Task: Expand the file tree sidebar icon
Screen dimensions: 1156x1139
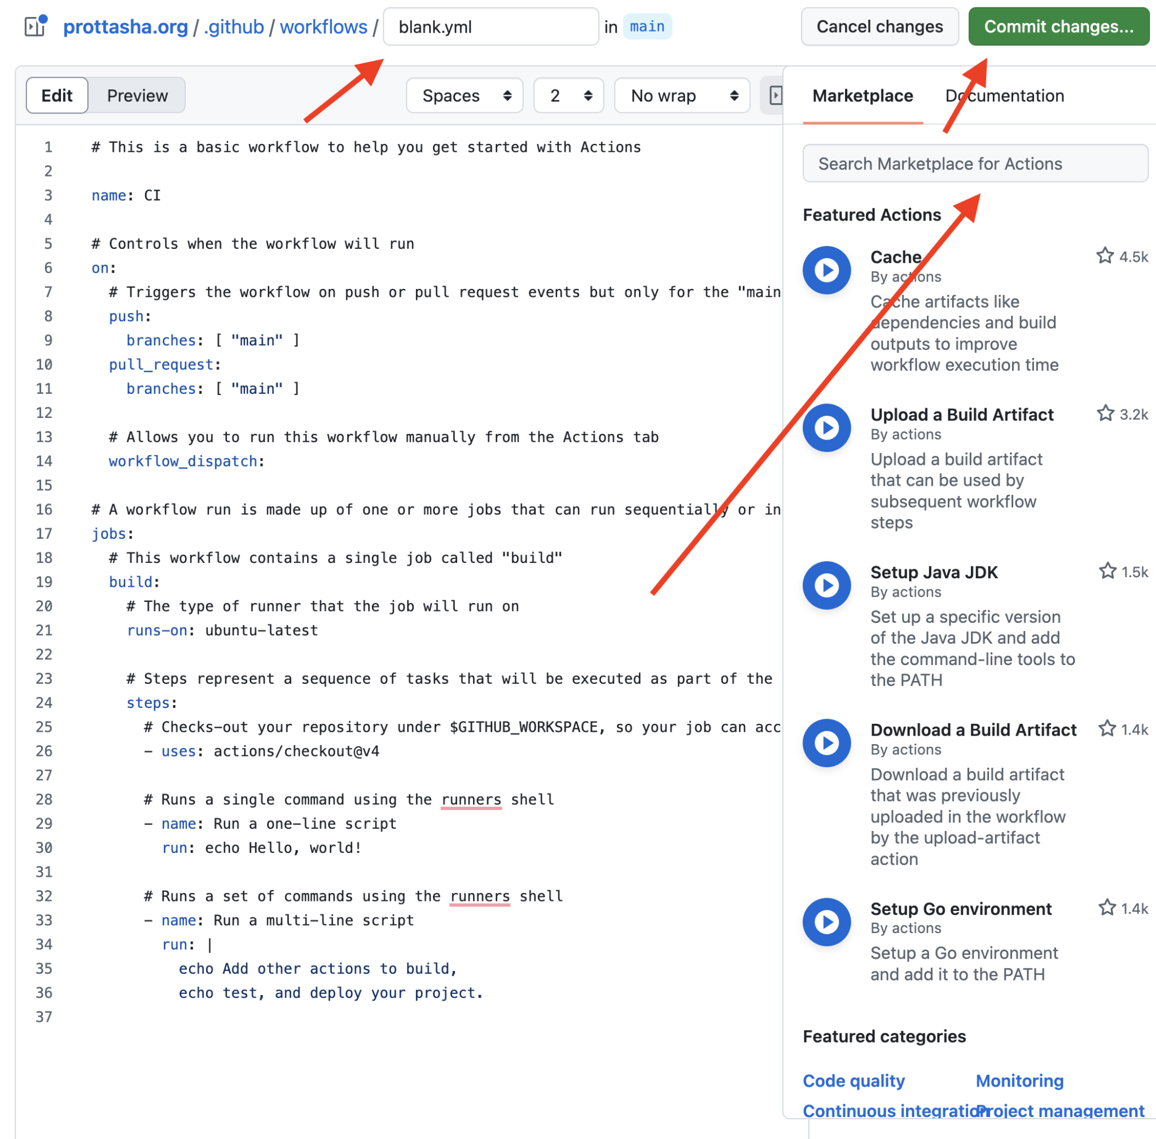Action: coord(34,27)
